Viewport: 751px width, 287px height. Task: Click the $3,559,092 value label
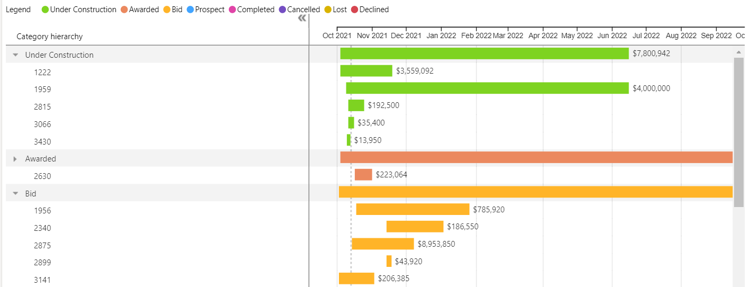pyautogui.click(x=415, y=71)
